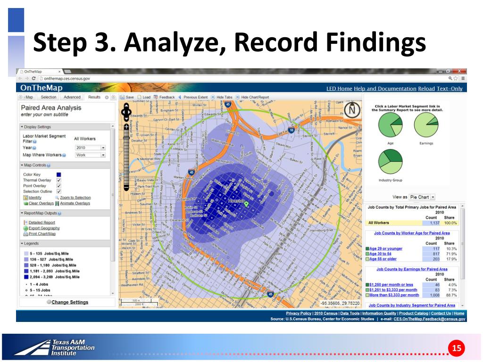This screenshot has width=483, height=362.
Task: Go to Previous Extent
Action: point(193,97)
